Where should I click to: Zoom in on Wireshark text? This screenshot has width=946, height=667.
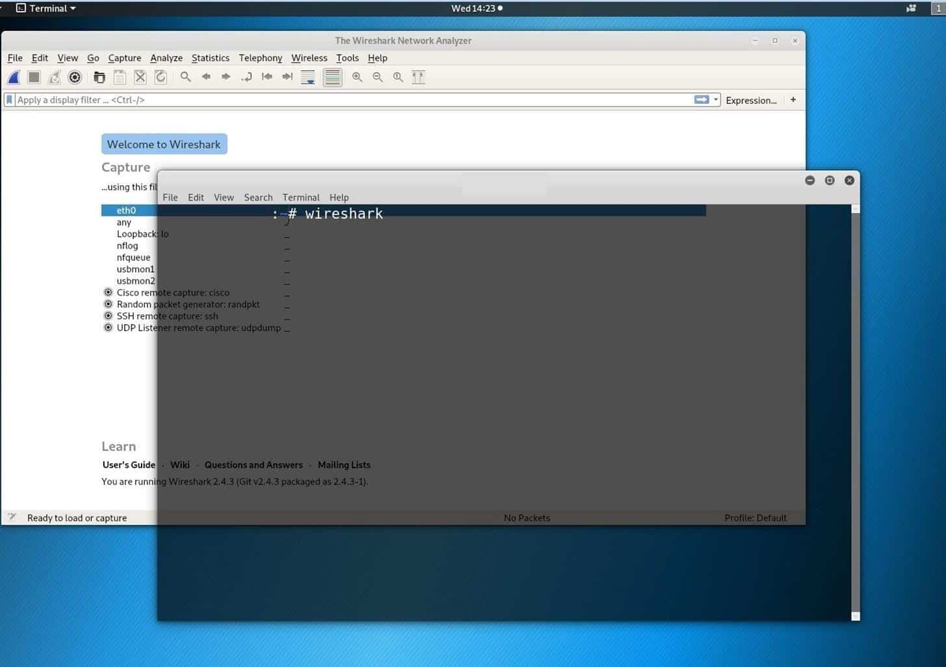pyautogui.click(x=357, y=77)
